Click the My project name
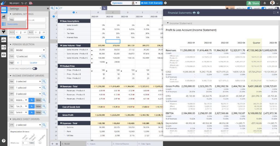The height and width of the screenshot is (146, 280). pyautogui.click(x=14, y=3)
